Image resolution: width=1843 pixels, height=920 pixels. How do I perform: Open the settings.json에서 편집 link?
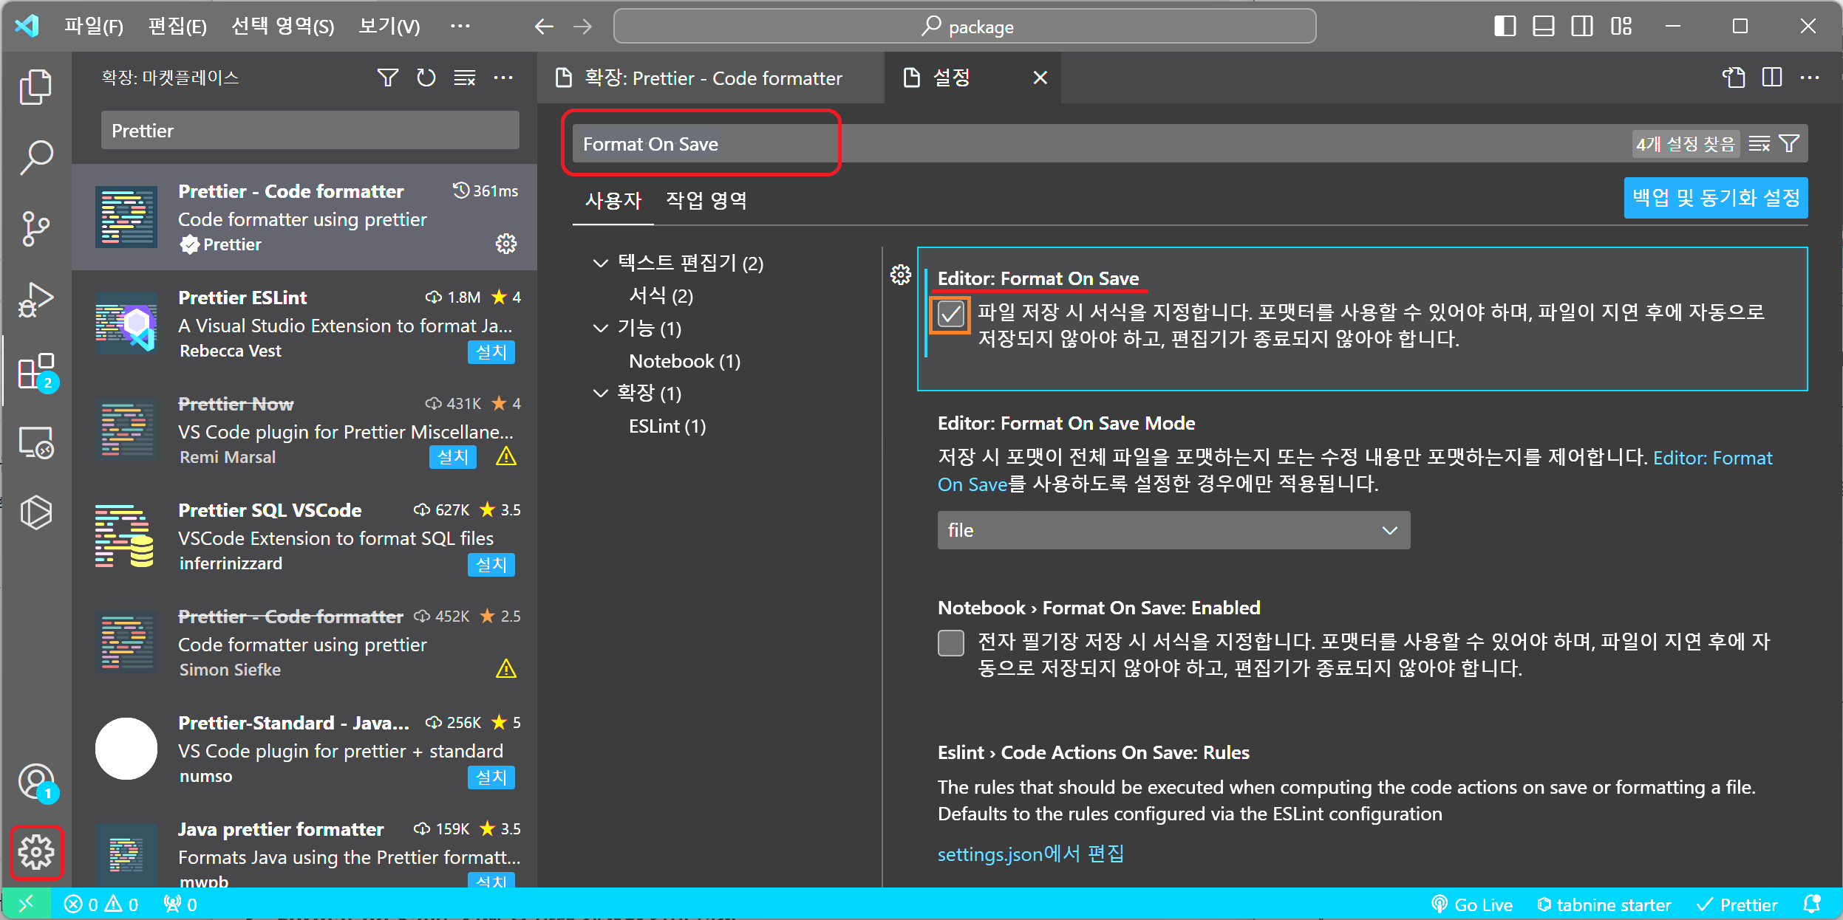point(1030,854)
